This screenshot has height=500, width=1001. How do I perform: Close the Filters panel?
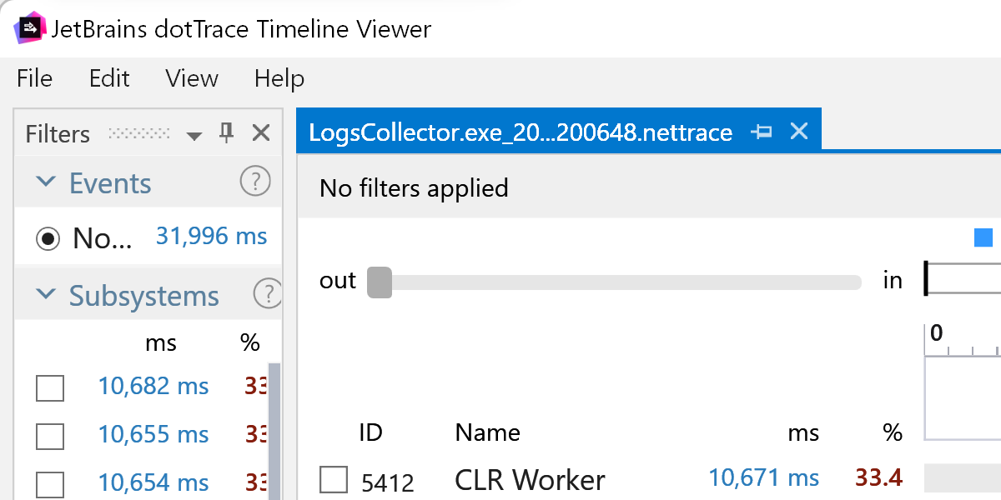tap(261, 133)
